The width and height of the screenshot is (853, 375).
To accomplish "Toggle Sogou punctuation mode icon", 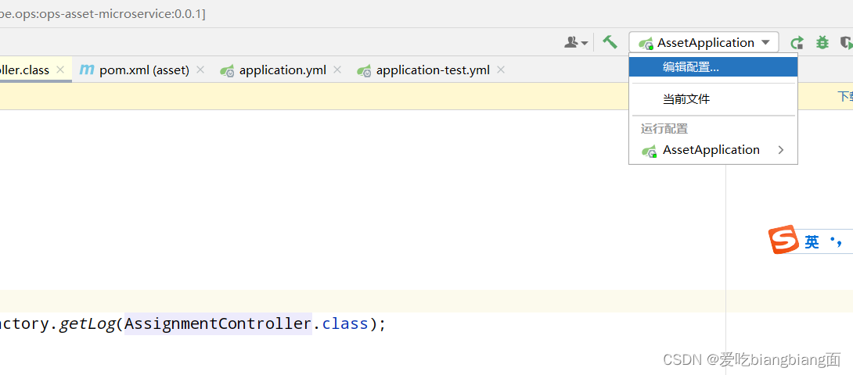I will click(836, 242).
